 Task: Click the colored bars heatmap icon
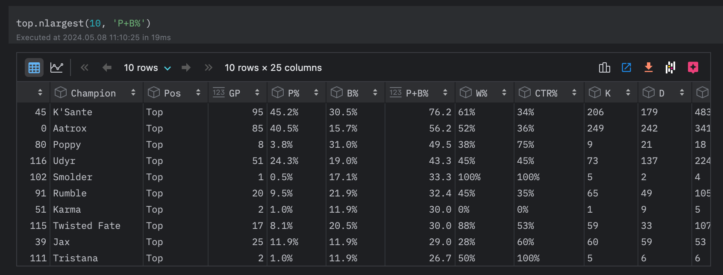(670, 67)
